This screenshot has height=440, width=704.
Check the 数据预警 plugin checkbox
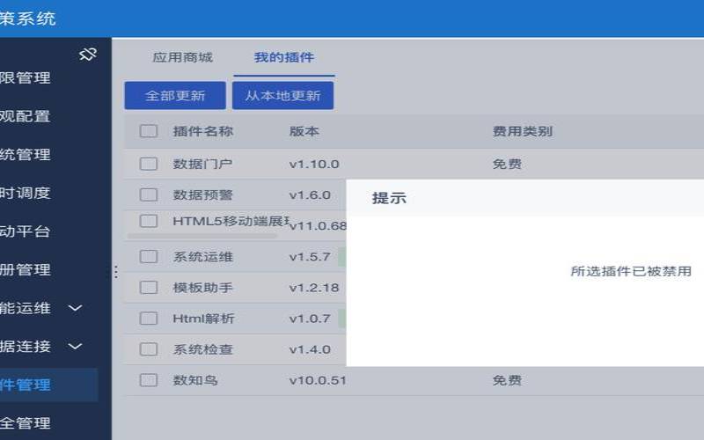pos(149,194)
